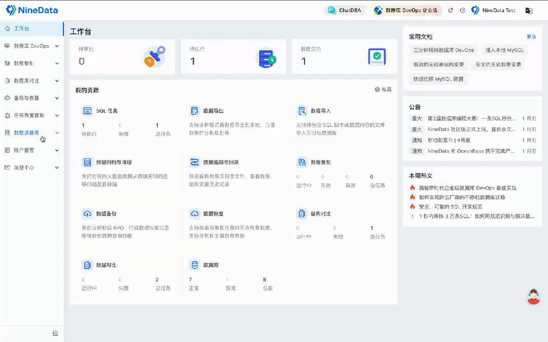Open the SQL 任务 card icon
The height and width of the screenshot is (342, 548).
coord(87,111)
